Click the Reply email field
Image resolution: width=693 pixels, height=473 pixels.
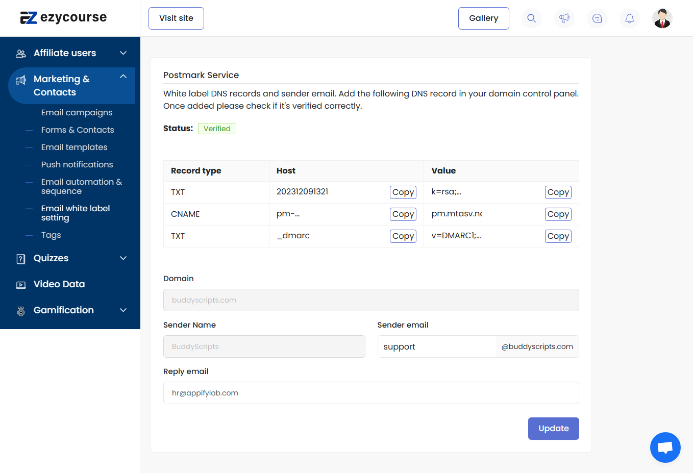[x=371, y=393]
